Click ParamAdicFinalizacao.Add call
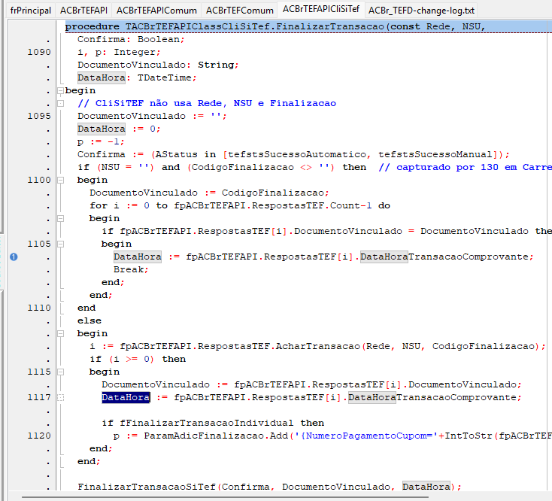This screenshot has height=501, width=552. pyautogui.click(x=215, y=436)
